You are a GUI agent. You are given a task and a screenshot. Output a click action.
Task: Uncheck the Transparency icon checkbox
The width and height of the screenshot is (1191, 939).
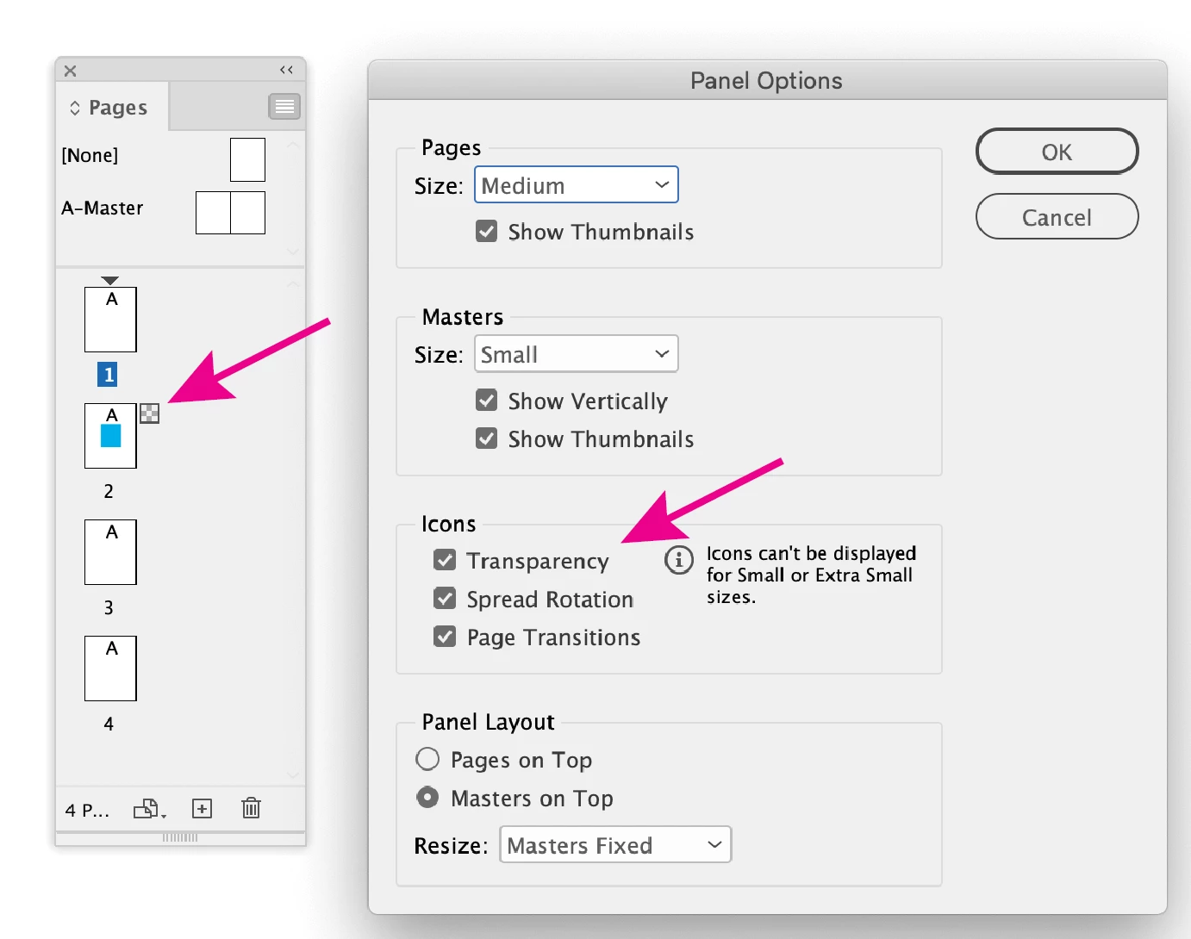tap(445, 561)
